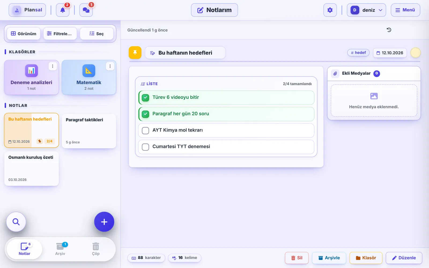Click the plus button to add note

[104, 222]
